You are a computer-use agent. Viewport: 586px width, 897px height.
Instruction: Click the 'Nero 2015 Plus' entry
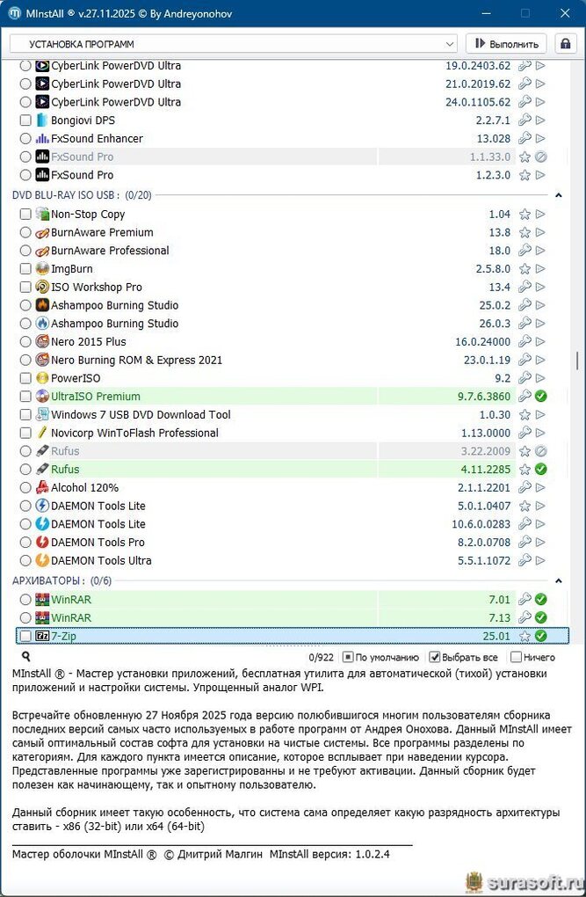pyautogui.click(x=89, y=341)
